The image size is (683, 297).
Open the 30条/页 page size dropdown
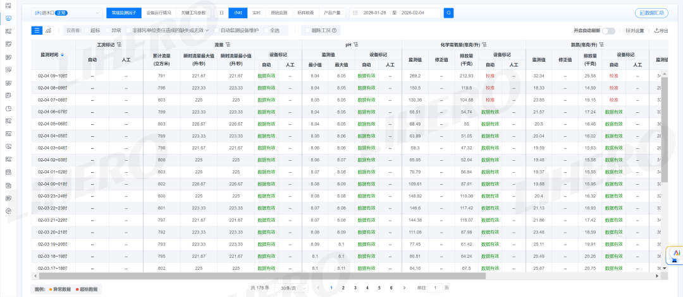[x=291, y=288]
